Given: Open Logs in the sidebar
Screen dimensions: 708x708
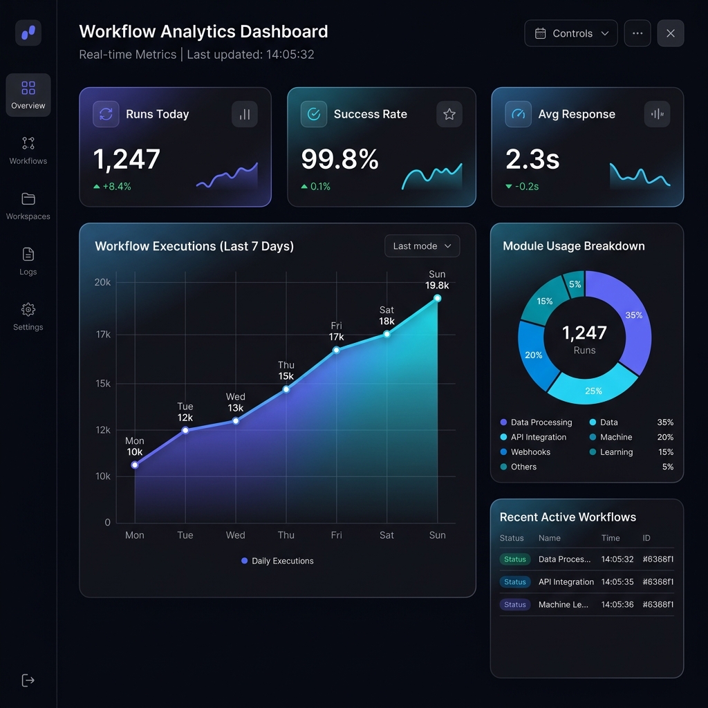Looking at the screenshot, I should 28,261.
